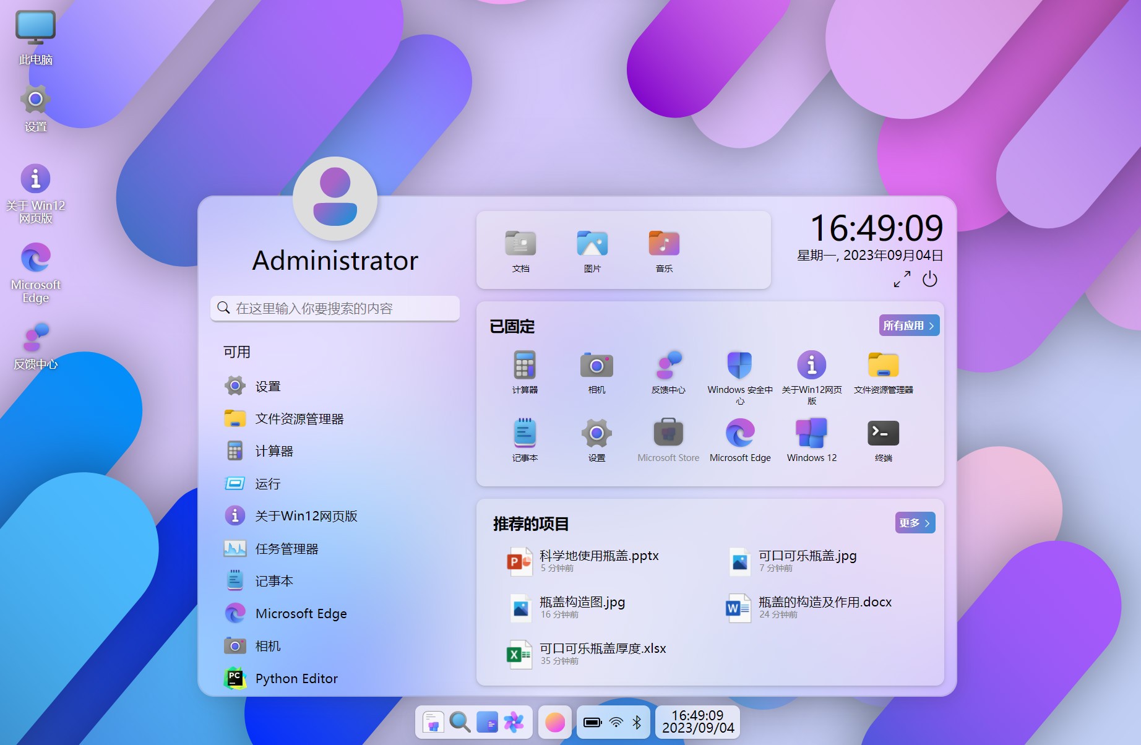1141x745 pixels.
Task: Open Python Editor from the app list
Action: click(335, 679)
